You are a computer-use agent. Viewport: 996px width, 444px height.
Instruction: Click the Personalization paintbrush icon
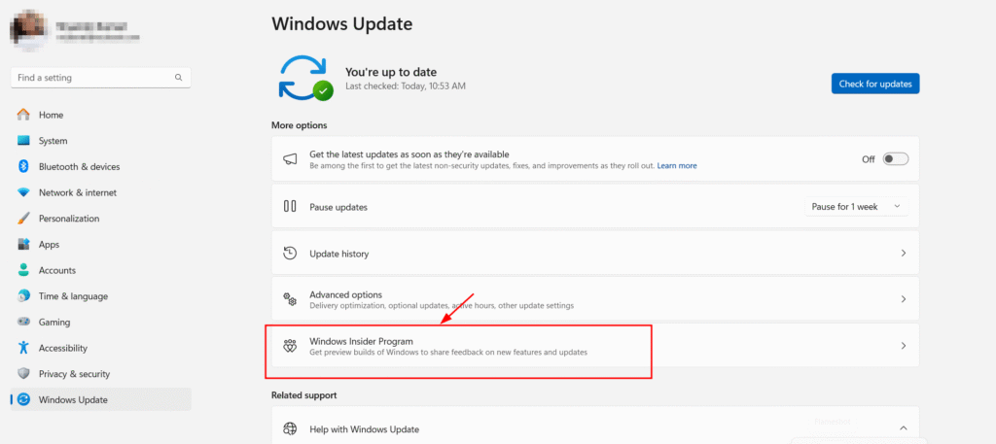click(x=23, y=219)
